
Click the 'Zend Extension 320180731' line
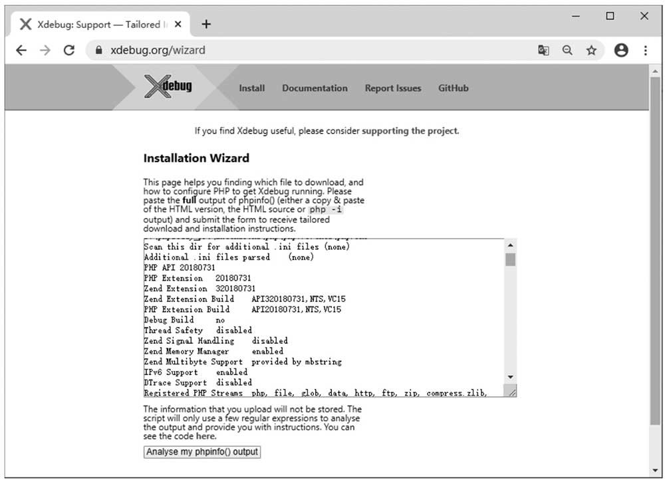(199, 289)
